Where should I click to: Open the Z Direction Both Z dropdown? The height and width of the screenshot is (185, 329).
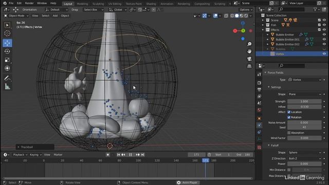point(305,158)
